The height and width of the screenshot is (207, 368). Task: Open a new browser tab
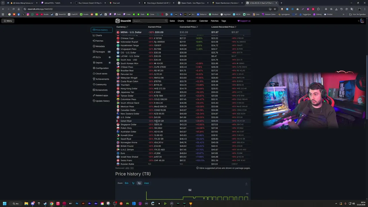(281, 3)
